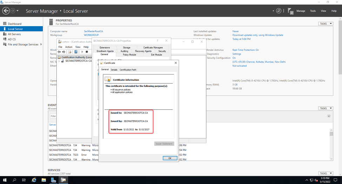Open Manage menu in Server Manager

point(301,11)
